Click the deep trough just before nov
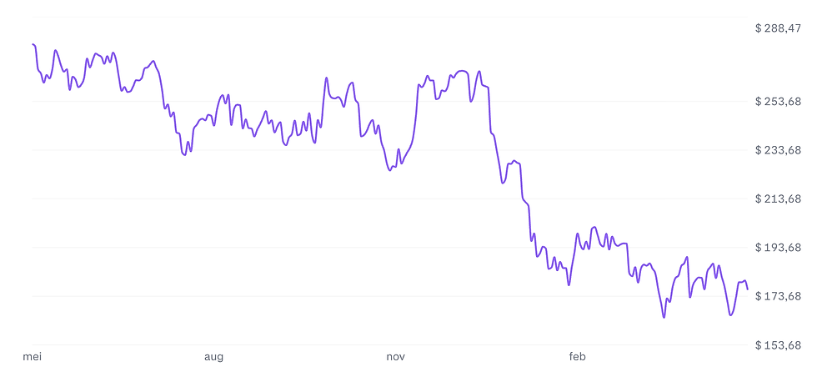The width and height of the screenshot is (817, 382). (390, 170)
